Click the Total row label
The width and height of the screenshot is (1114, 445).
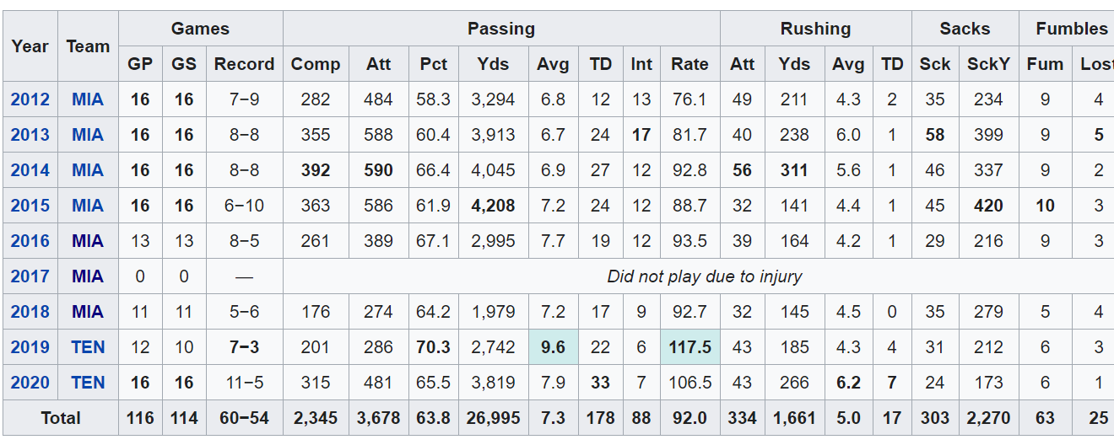[61, 418]
